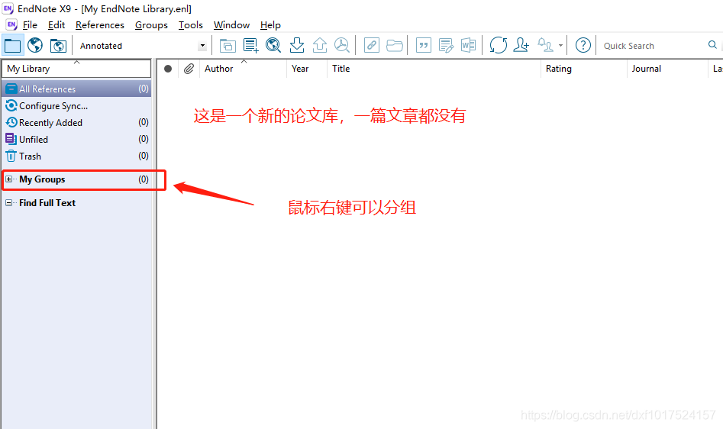Image resolution: width=723 pixels, height=429 pixels.
Task: Select the My Groups heading
Action: click(42, 179)
